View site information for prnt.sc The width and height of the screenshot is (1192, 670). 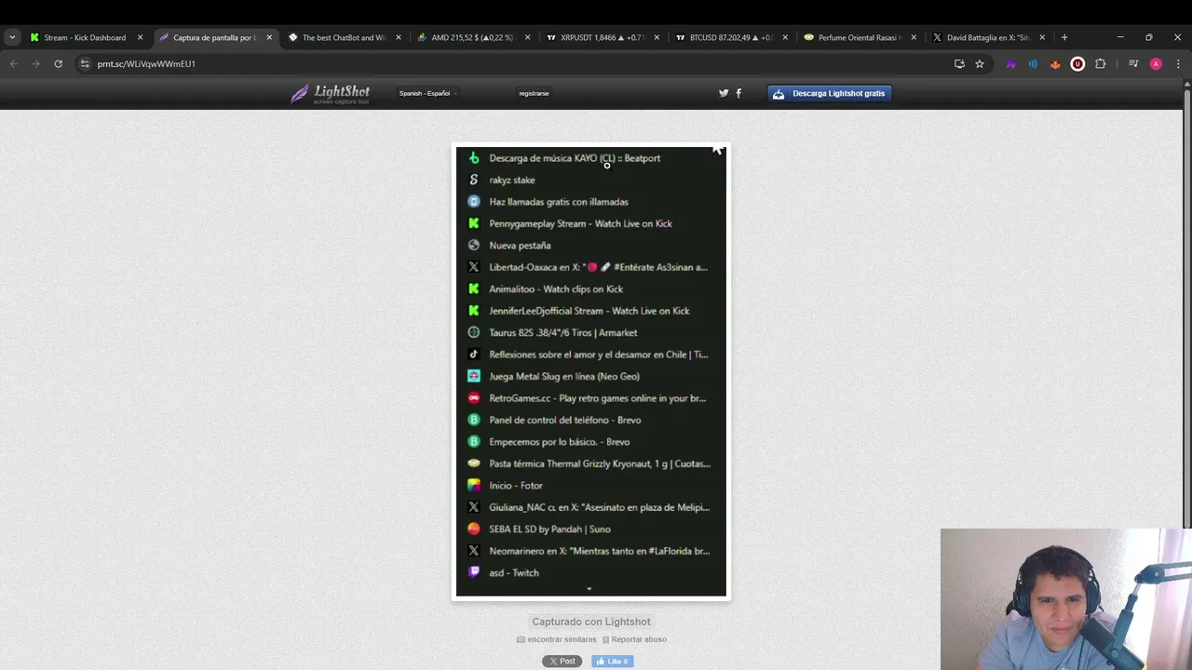pyautogui.click(x=85, y=63)
